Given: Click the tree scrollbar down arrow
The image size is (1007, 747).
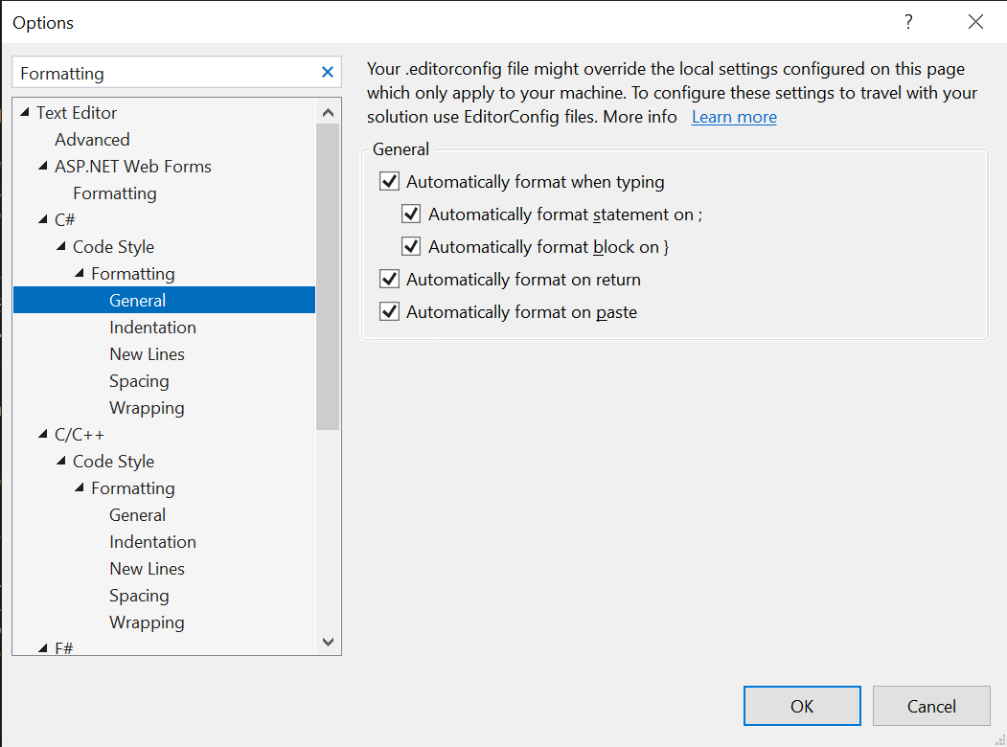Looking at the screenshot, I should click(x=329, y=642).
